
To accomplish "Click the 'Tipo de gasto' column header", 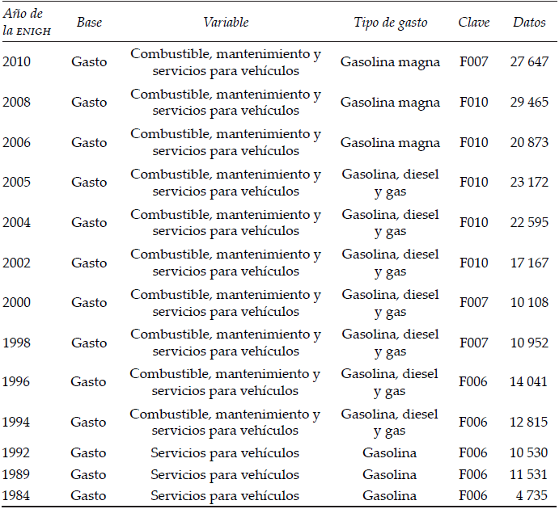I will coord(390,23).
